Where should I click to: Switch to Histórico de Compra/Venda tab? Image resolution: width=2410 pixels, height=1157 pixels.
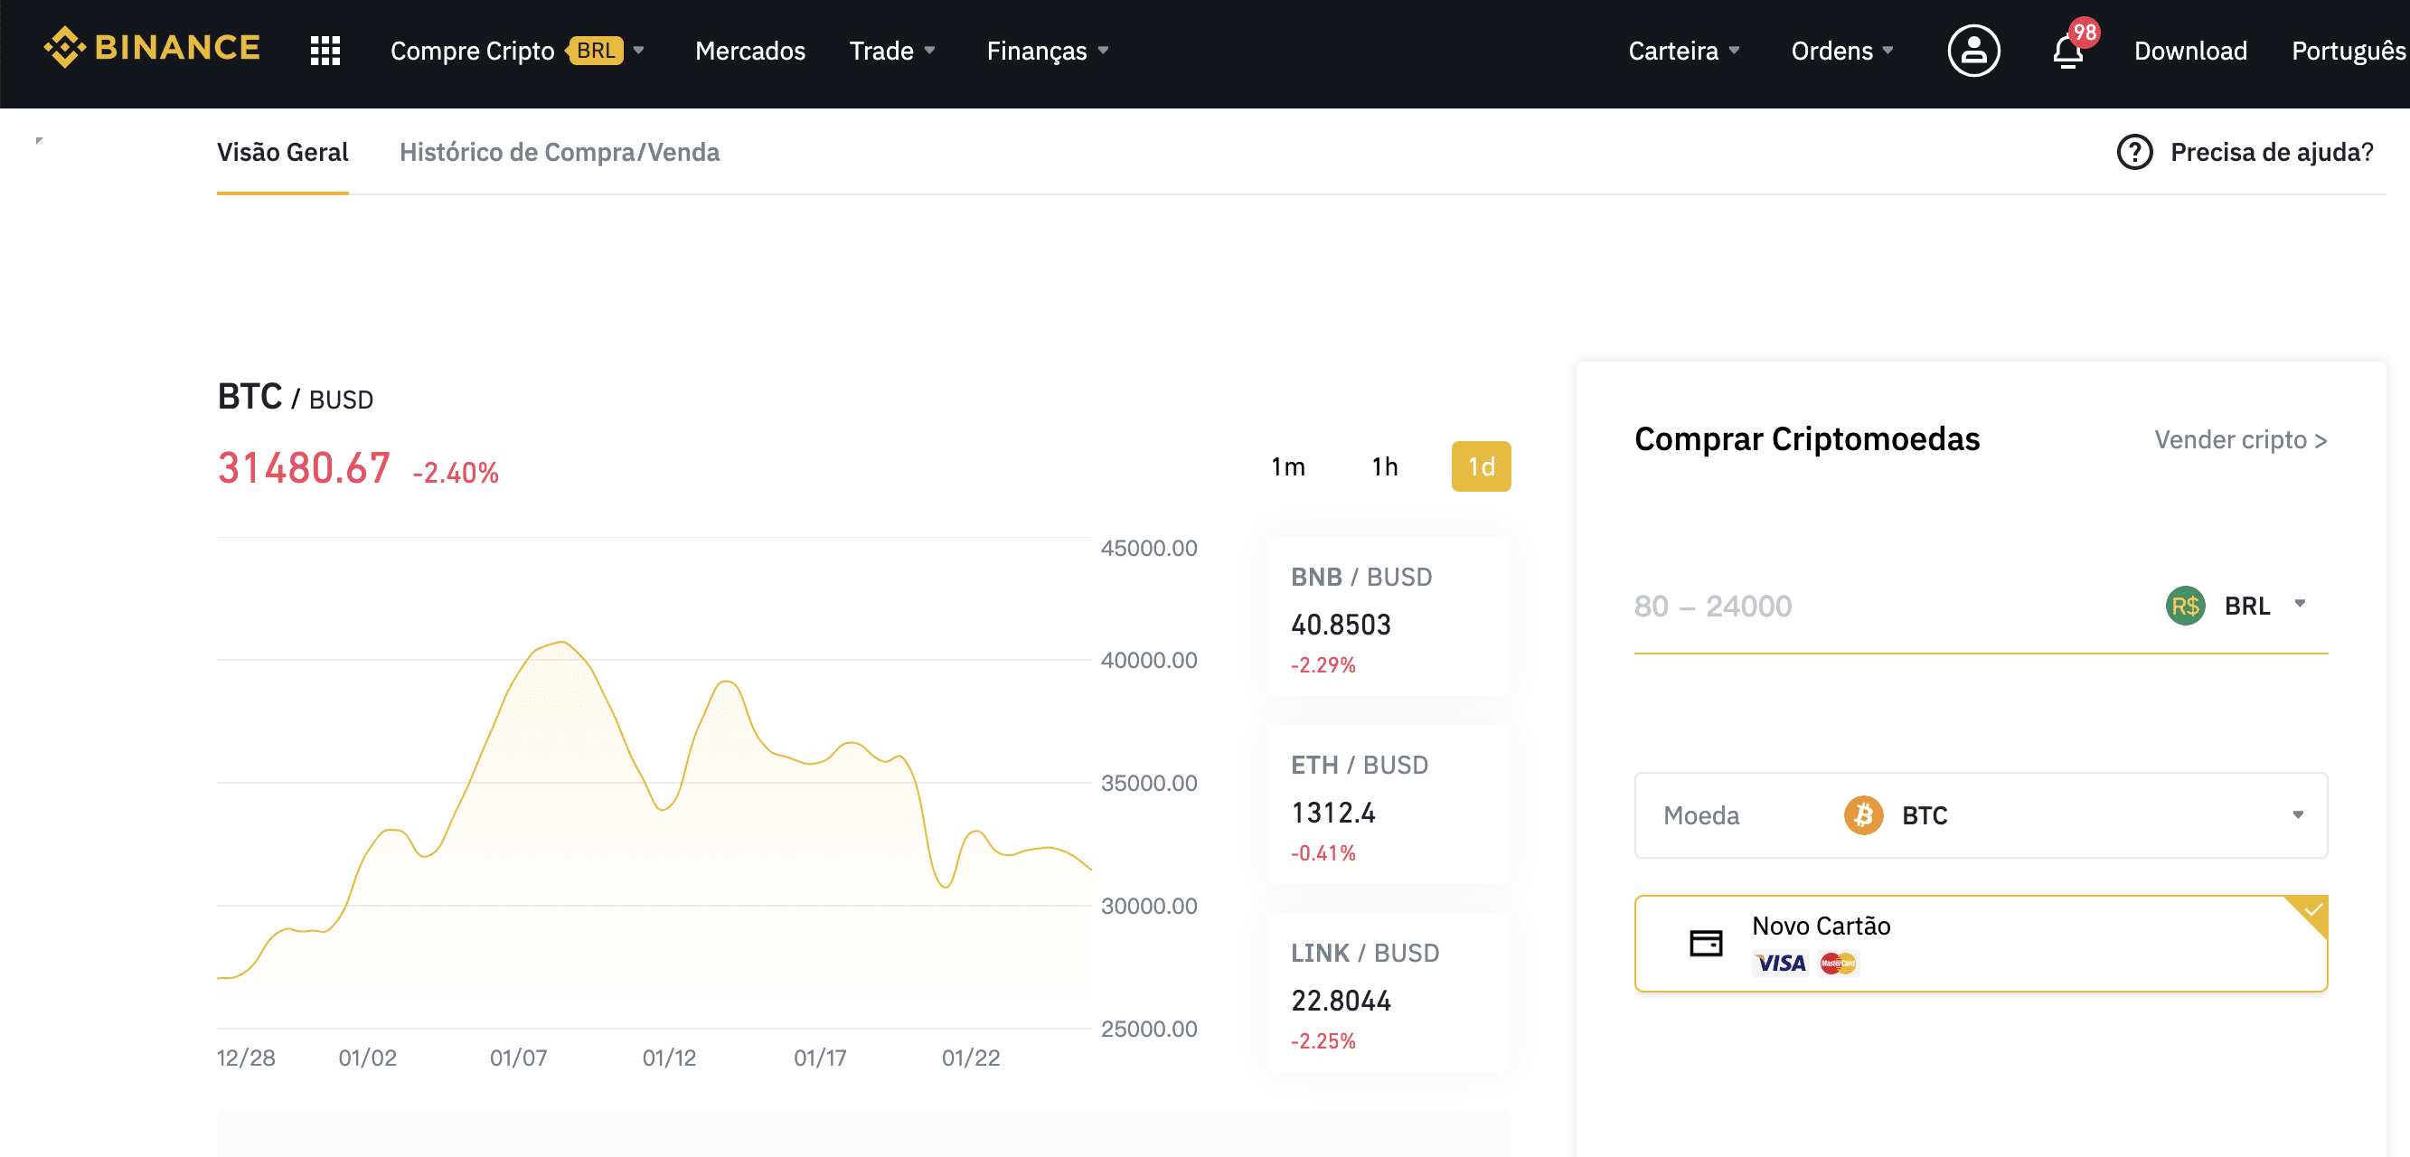pos(560,152)
